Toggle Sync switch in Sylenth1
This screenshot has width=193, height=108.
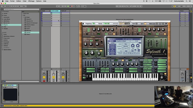145,24
